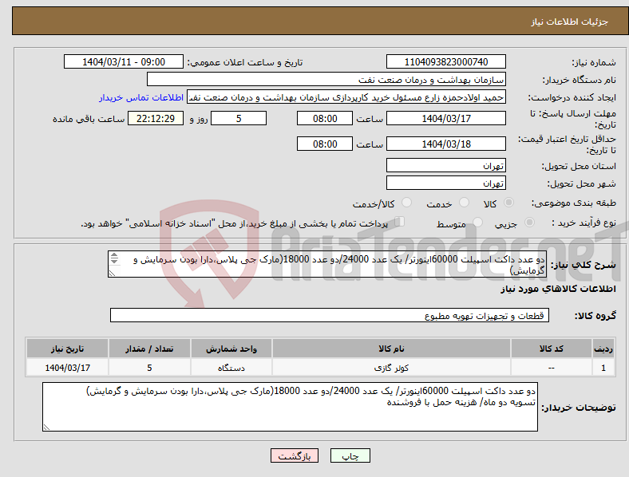This screenshot has width=629, height=477.
Task: Select the متوسط purchase type radio
Action: click(x=477, y=222)
